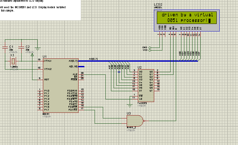Click the 74LS373 part name text
238x145 pixels.
pyautogui.click(x=142, y=103)
